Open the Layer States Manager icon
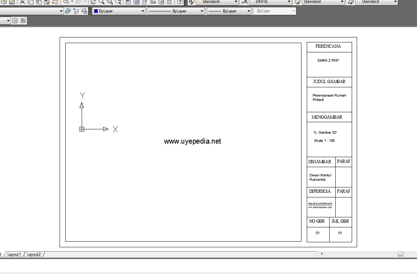 click(x=84, y=11)
